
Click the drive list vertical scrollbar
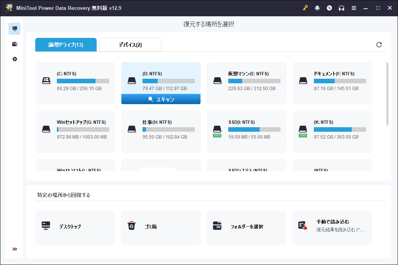(x=387, y=94)
